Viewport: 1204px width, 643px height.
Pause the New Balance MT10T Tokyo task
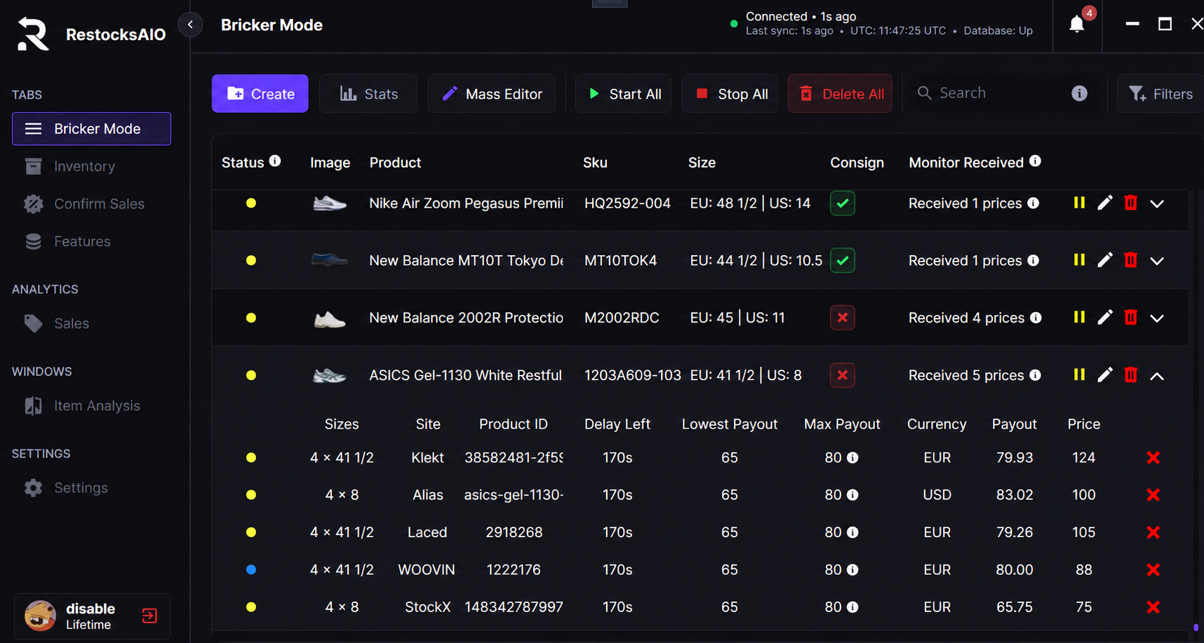pos(1079,260)
